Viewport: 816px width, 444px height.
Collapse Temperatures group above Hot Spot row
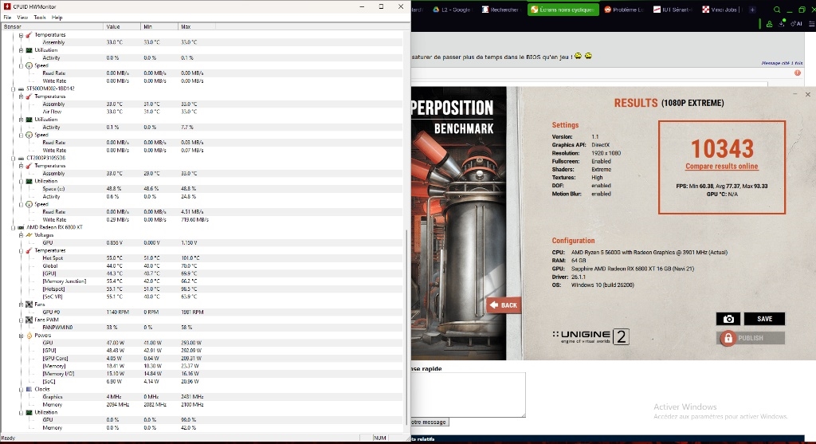click(21, 251)
